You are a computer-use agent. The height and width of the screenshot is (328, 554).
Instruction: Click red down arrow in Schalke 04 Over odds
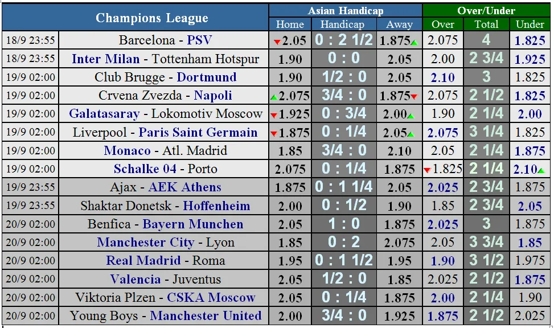(428, 170)
